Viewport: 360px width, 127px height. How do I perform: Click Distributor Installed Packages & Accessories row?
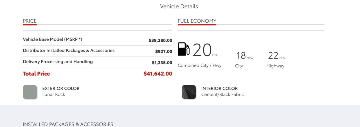[x=98, y=51]
